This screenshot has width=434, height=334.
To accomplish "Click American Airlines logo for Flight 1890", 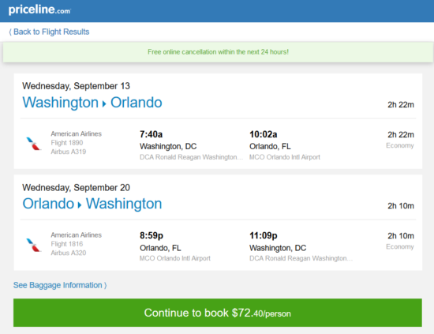I will (33, 144).
